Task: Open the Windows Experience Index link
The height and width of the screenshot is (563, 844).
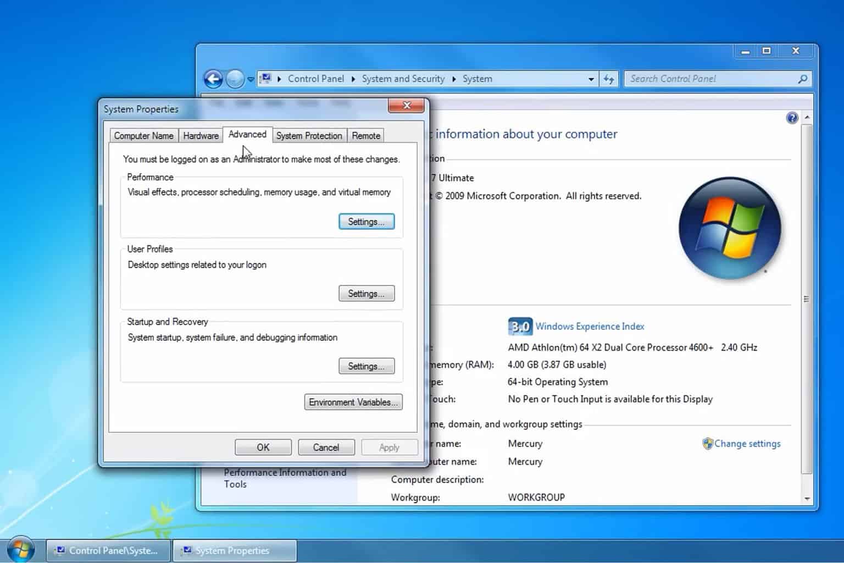Action: 590,326
